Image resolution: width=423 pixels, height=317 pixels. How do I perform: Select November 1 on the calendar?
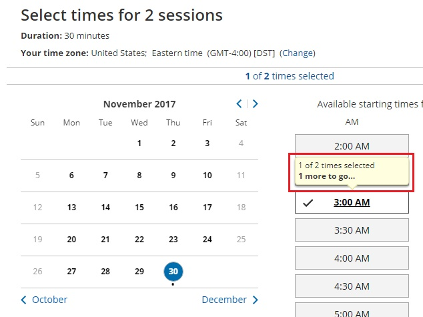(139, 143)
